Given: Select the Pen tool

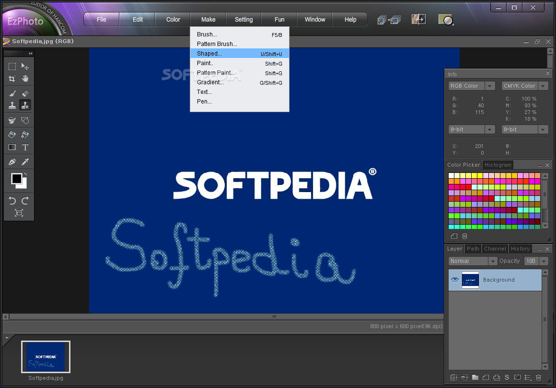Looking at the screenshot, I should pos(12,162).
